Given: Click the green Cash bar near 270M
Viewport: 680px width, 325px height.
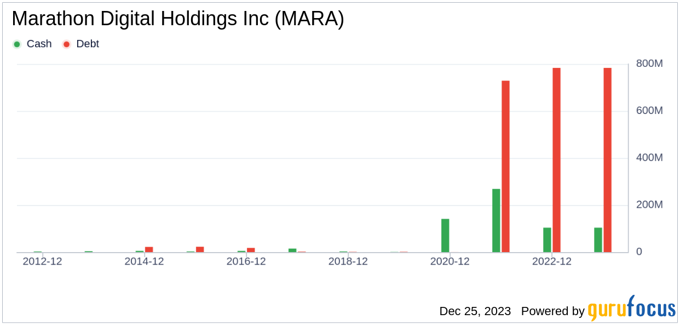Looking at the screenshot, I should click(x=496, y=221).
